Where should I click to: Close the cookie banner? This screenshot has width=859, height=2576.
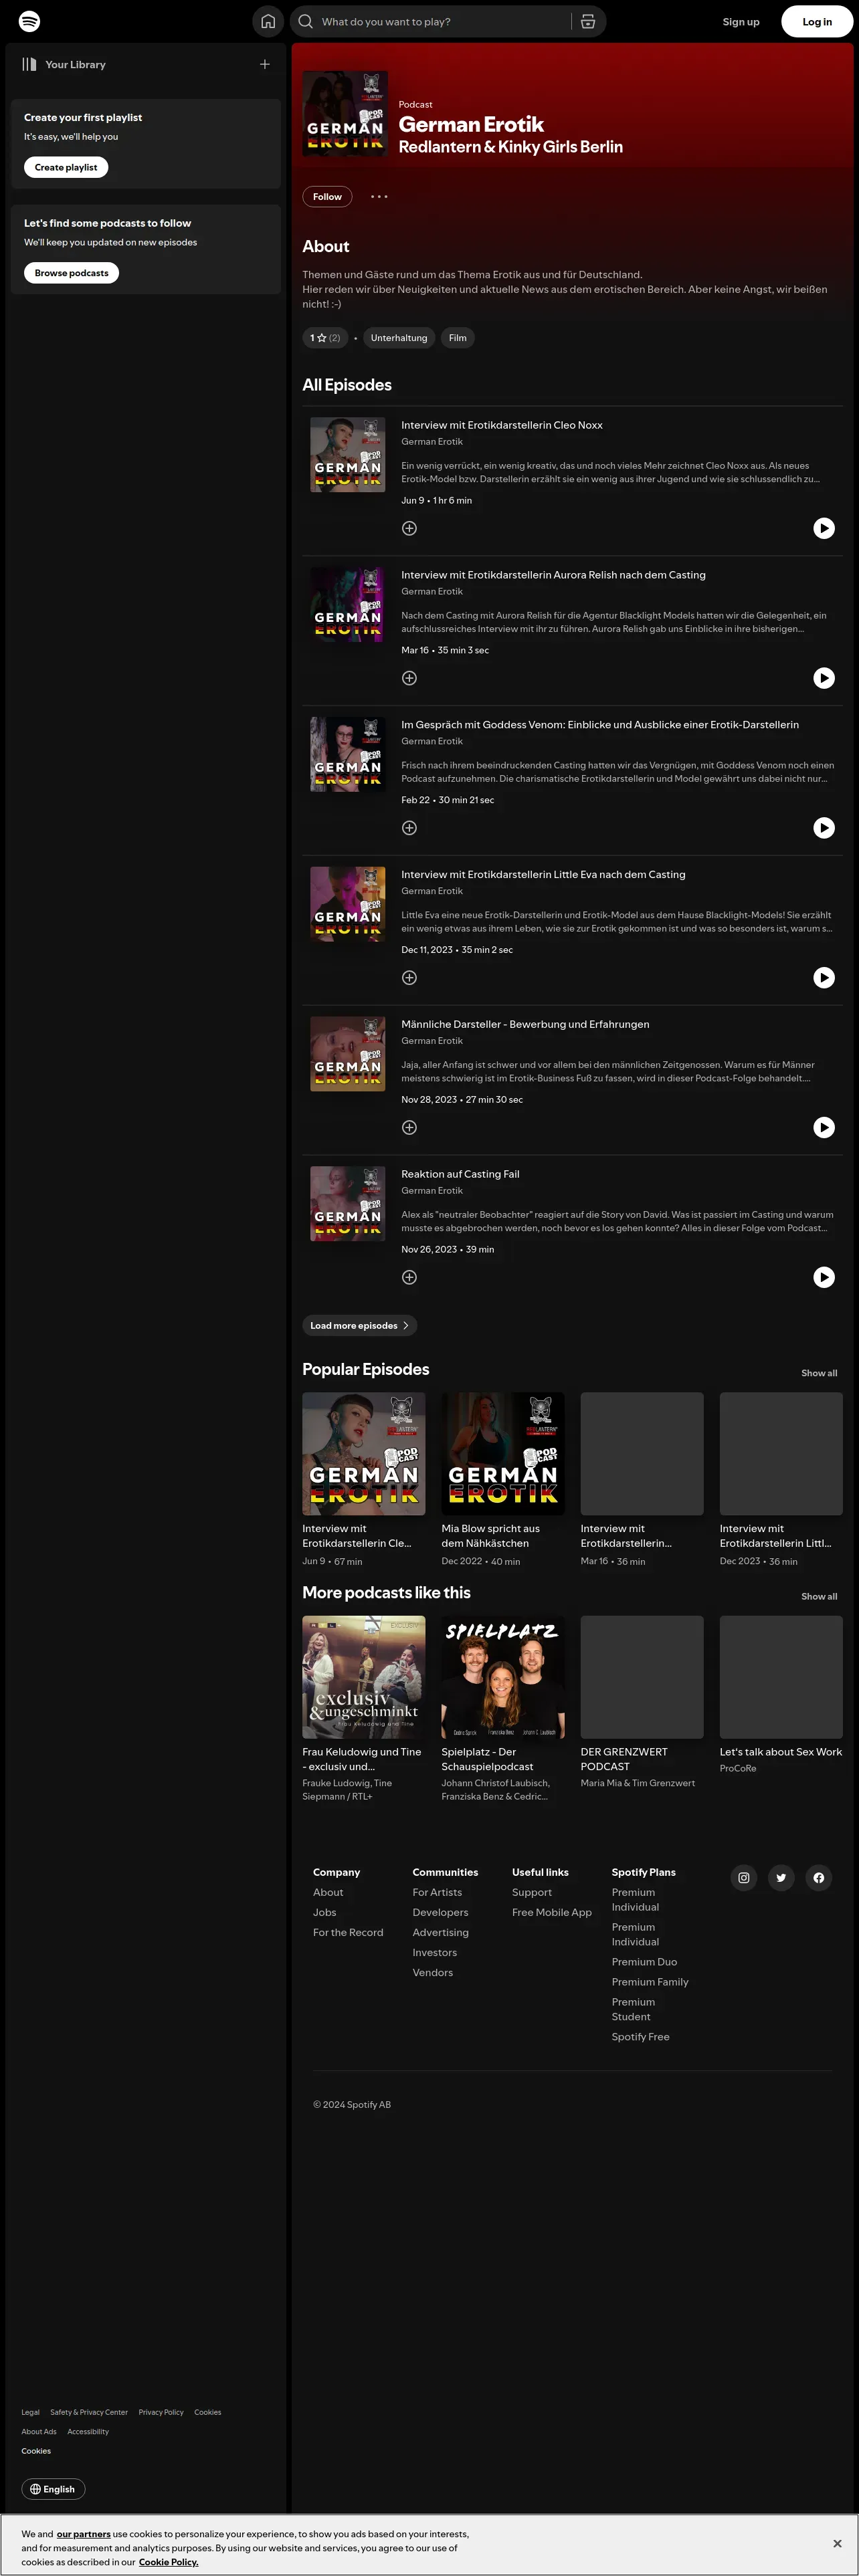pyautogui.click(x=837, y=2543)
